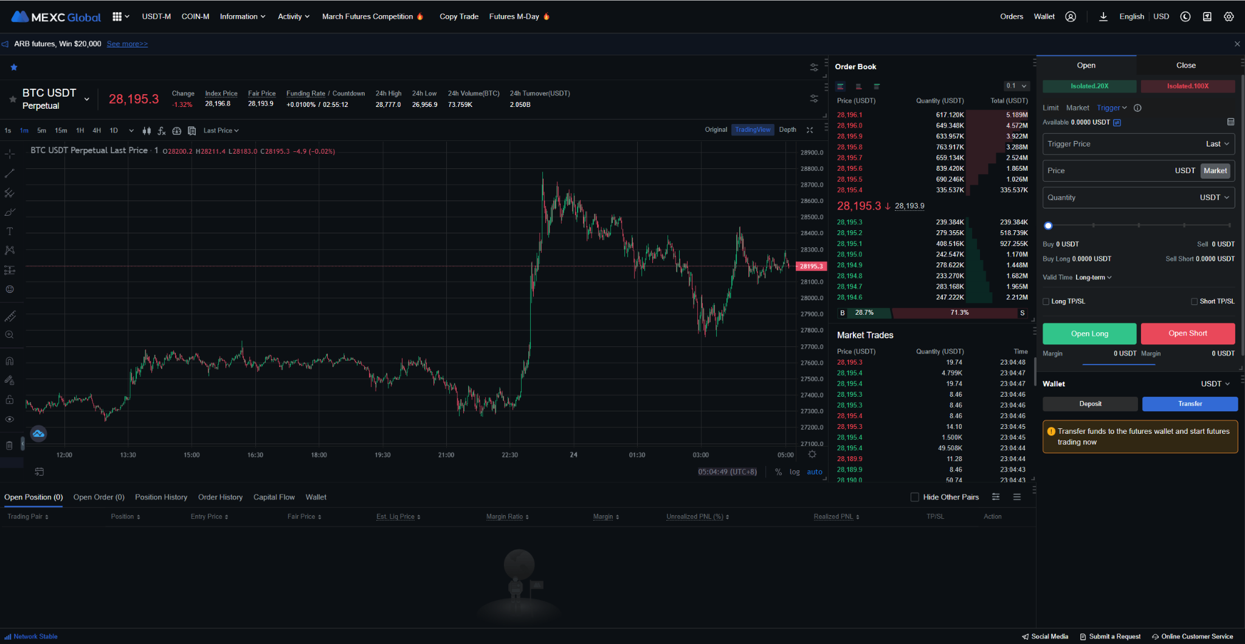Select the crosshair cursor tool
This screenshot has width=1245, height=644.
tap(10, 154)
